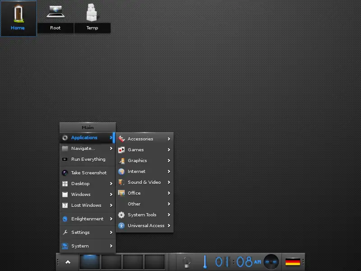Expand the Games submenu arrow
Screen dimensions: 361x271
(169, 150)
